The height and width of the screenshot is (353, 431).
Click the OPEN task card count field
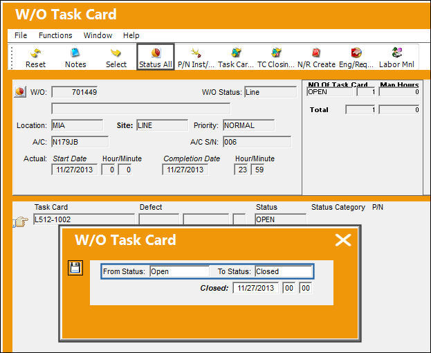pos(366,92)
